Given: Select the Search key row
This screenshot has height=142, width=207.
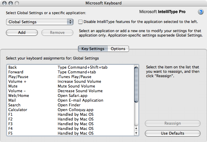Looking at the screenshot, I should (x=71, y=105).
